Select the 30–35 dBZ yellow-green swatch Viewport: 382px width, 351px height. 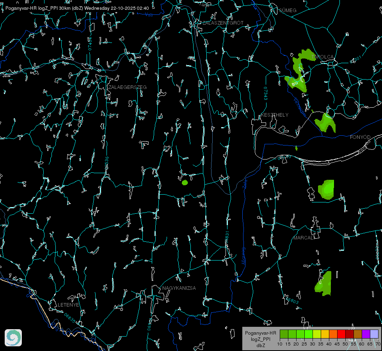317,334
